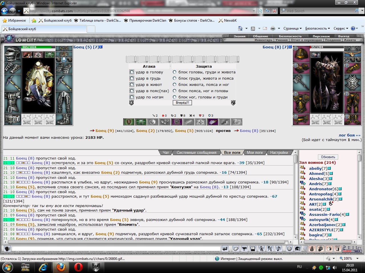Select defense 'блок груди, живота и пояса'
The height and width of the screenshot is (273, 365).
(175, 78)
